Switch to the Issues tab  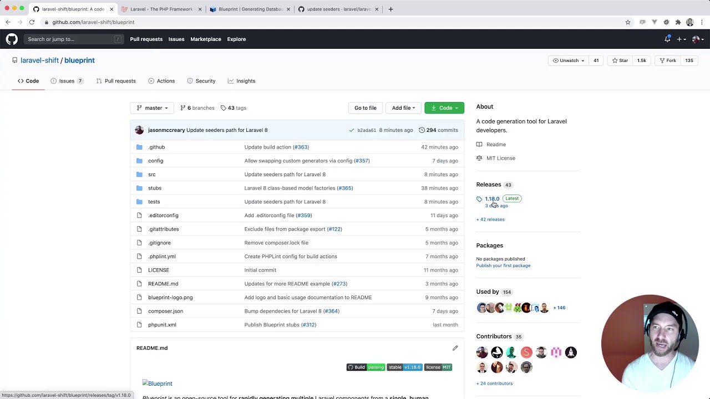67,81
